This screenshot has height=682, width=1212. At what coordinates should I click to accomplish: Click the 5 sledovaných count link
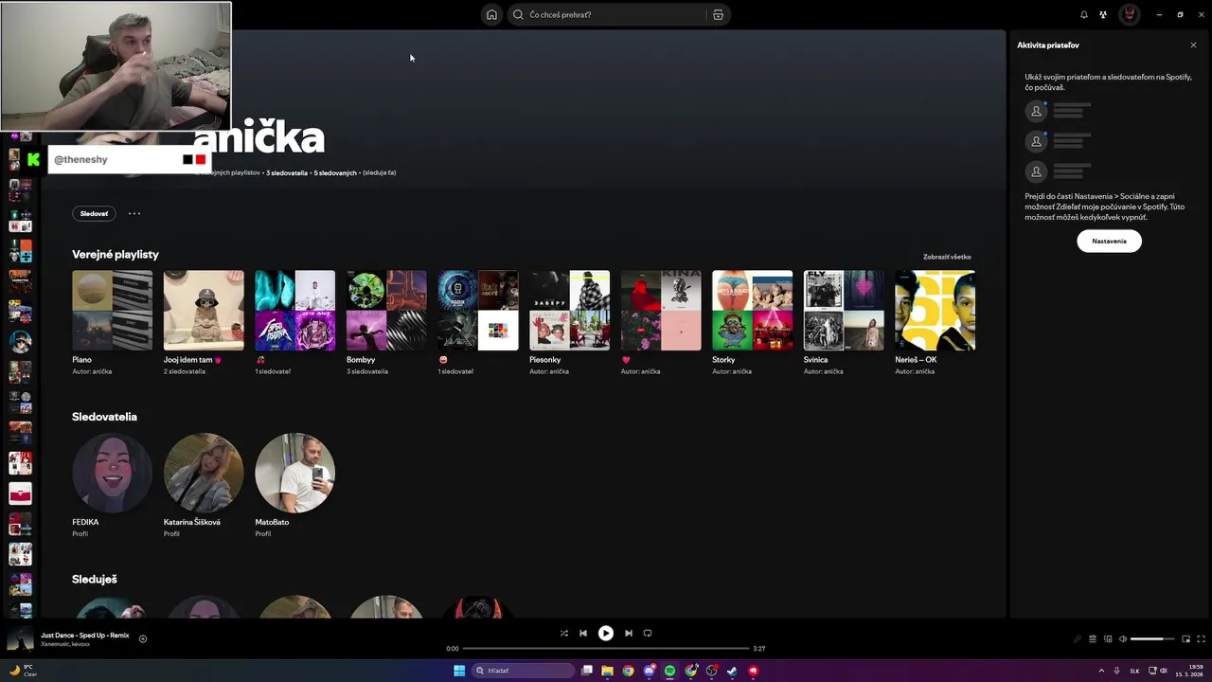(335, 173)
